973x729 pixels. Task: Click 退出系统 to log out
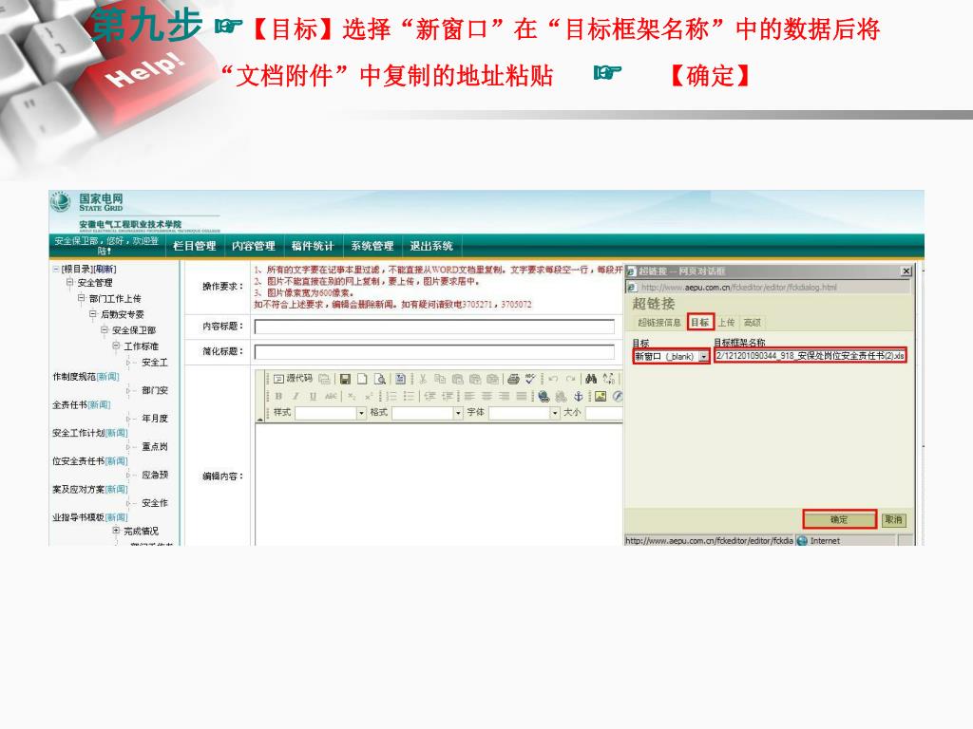[x=431, y=246]
